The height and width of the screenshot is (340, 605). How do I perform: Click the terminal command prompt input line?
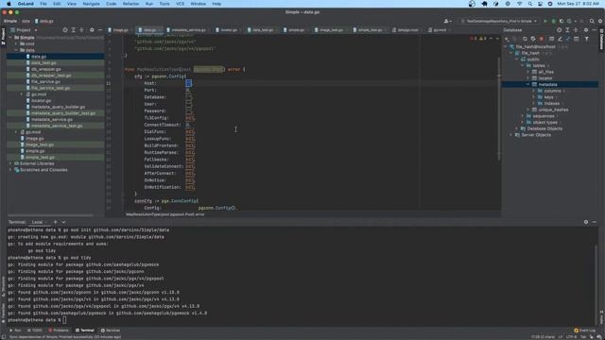coord(301,320)
